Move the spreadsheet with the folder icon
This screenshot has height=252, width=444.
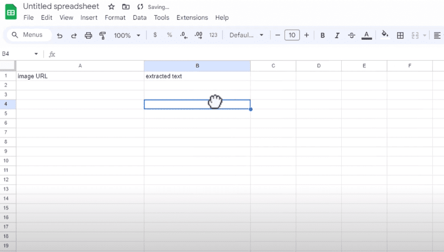point(125,7)
